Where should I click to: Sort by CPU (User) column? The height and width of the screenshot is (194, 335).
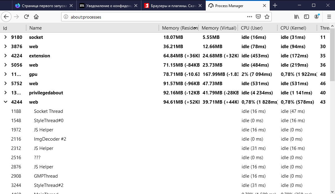click(258, 28)
